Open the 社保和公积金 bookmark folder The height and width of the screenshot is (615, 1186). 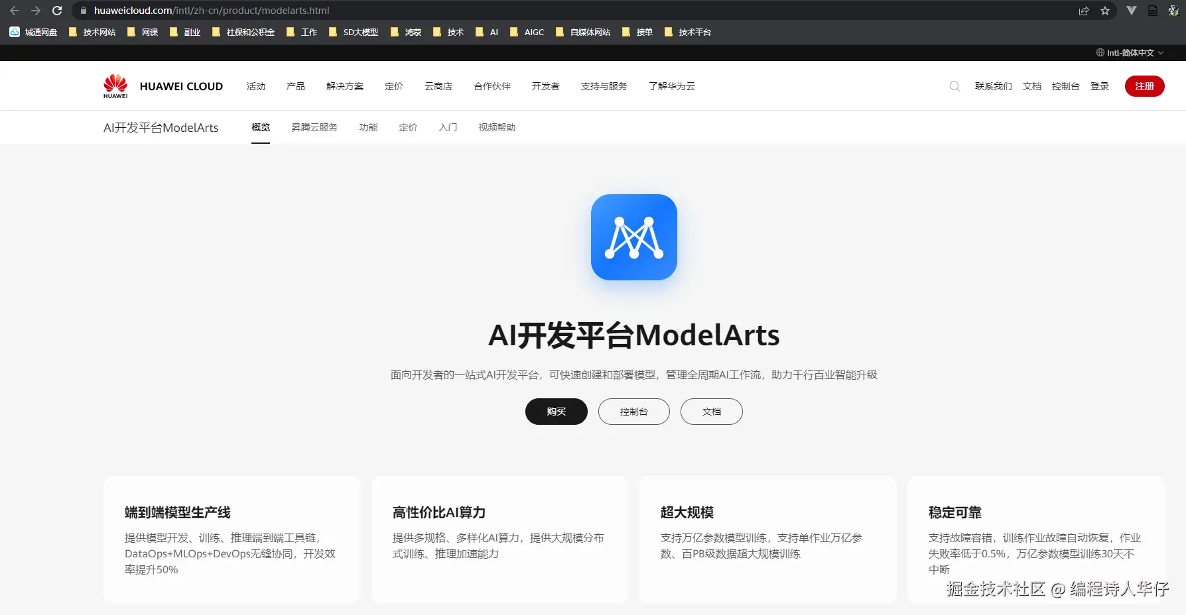point(243,32)
